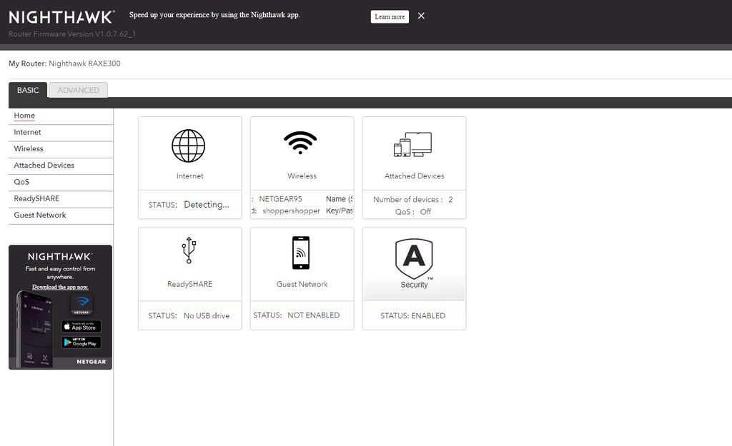Open QoS from the sidebar
This screenshot has height=446, width=732.
(21, 182)
